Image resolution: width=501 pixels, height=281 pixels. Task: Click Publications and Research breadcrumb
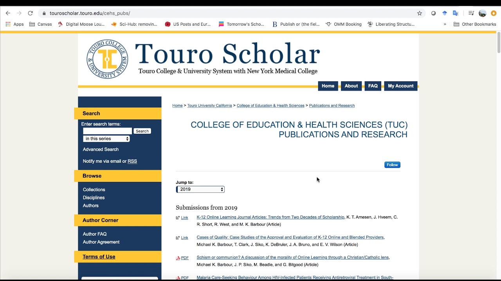pos(332,106)
